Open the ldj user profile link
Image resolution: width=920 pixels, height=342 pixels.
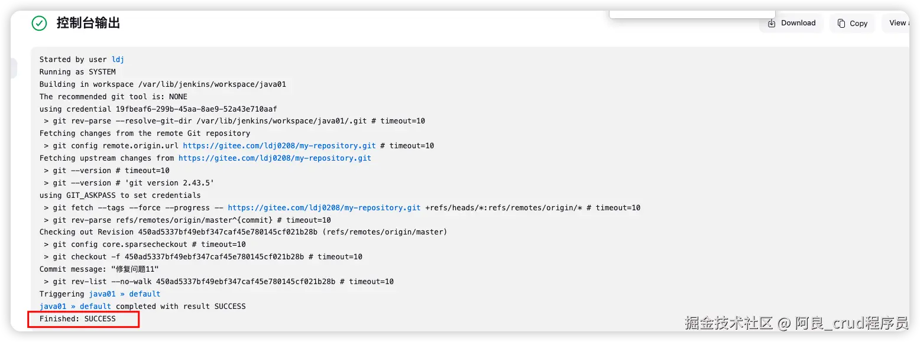point(118,60)
